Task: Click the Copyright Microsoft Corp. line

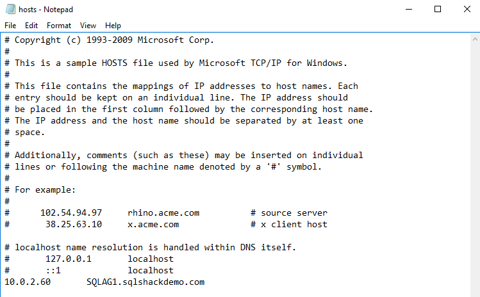Action: [114, 40]
